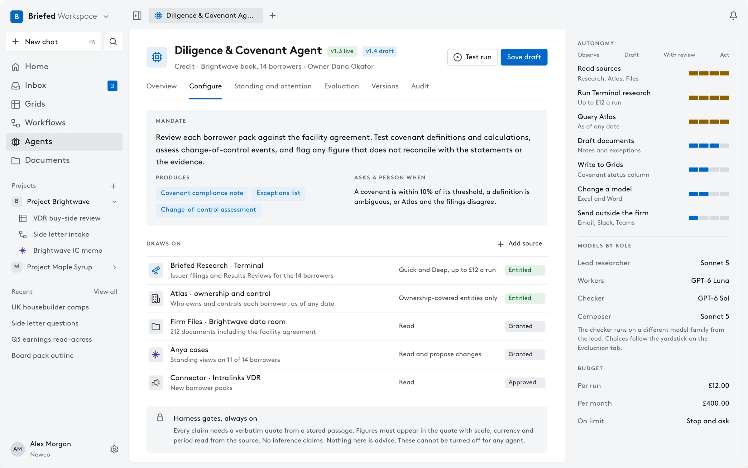Click the Per month budget value £400.00
Image resolution: width=748 pixels, height=468 pixels.
click(x=716, y=403)
